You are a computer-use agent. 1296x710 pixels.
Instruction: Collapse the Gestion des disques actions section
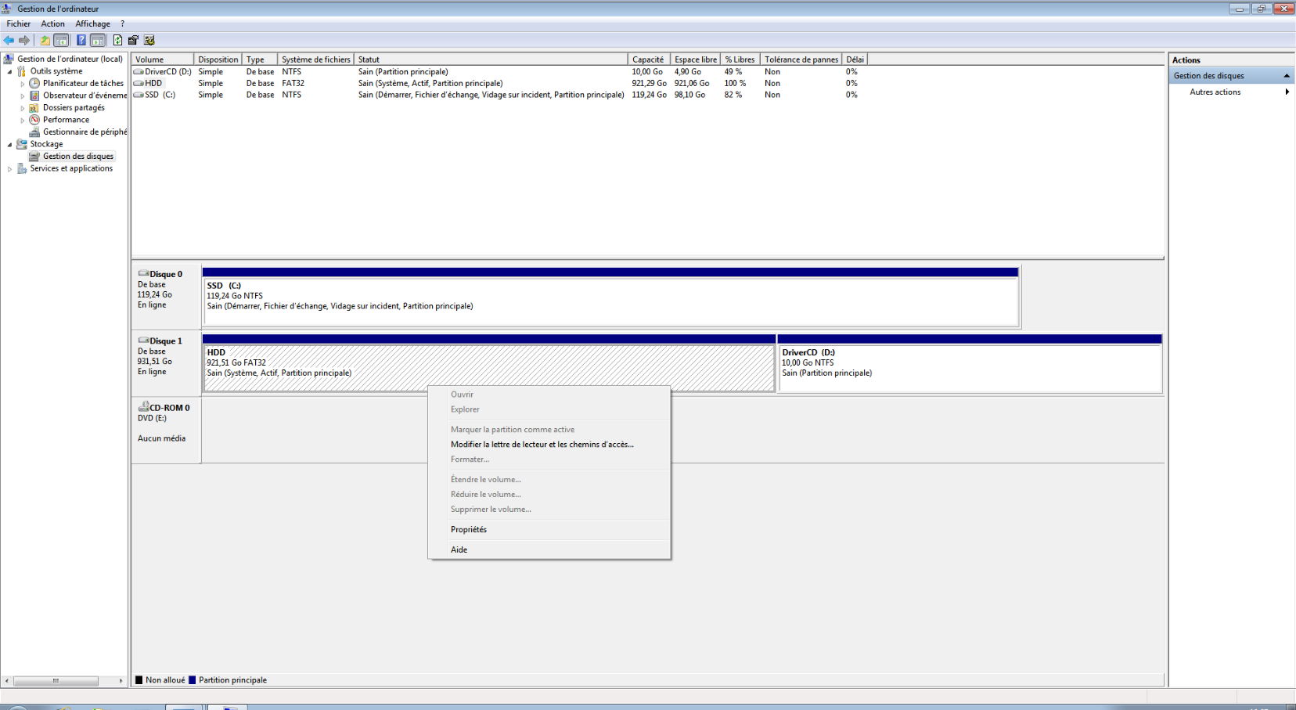tap(1287, 76)
